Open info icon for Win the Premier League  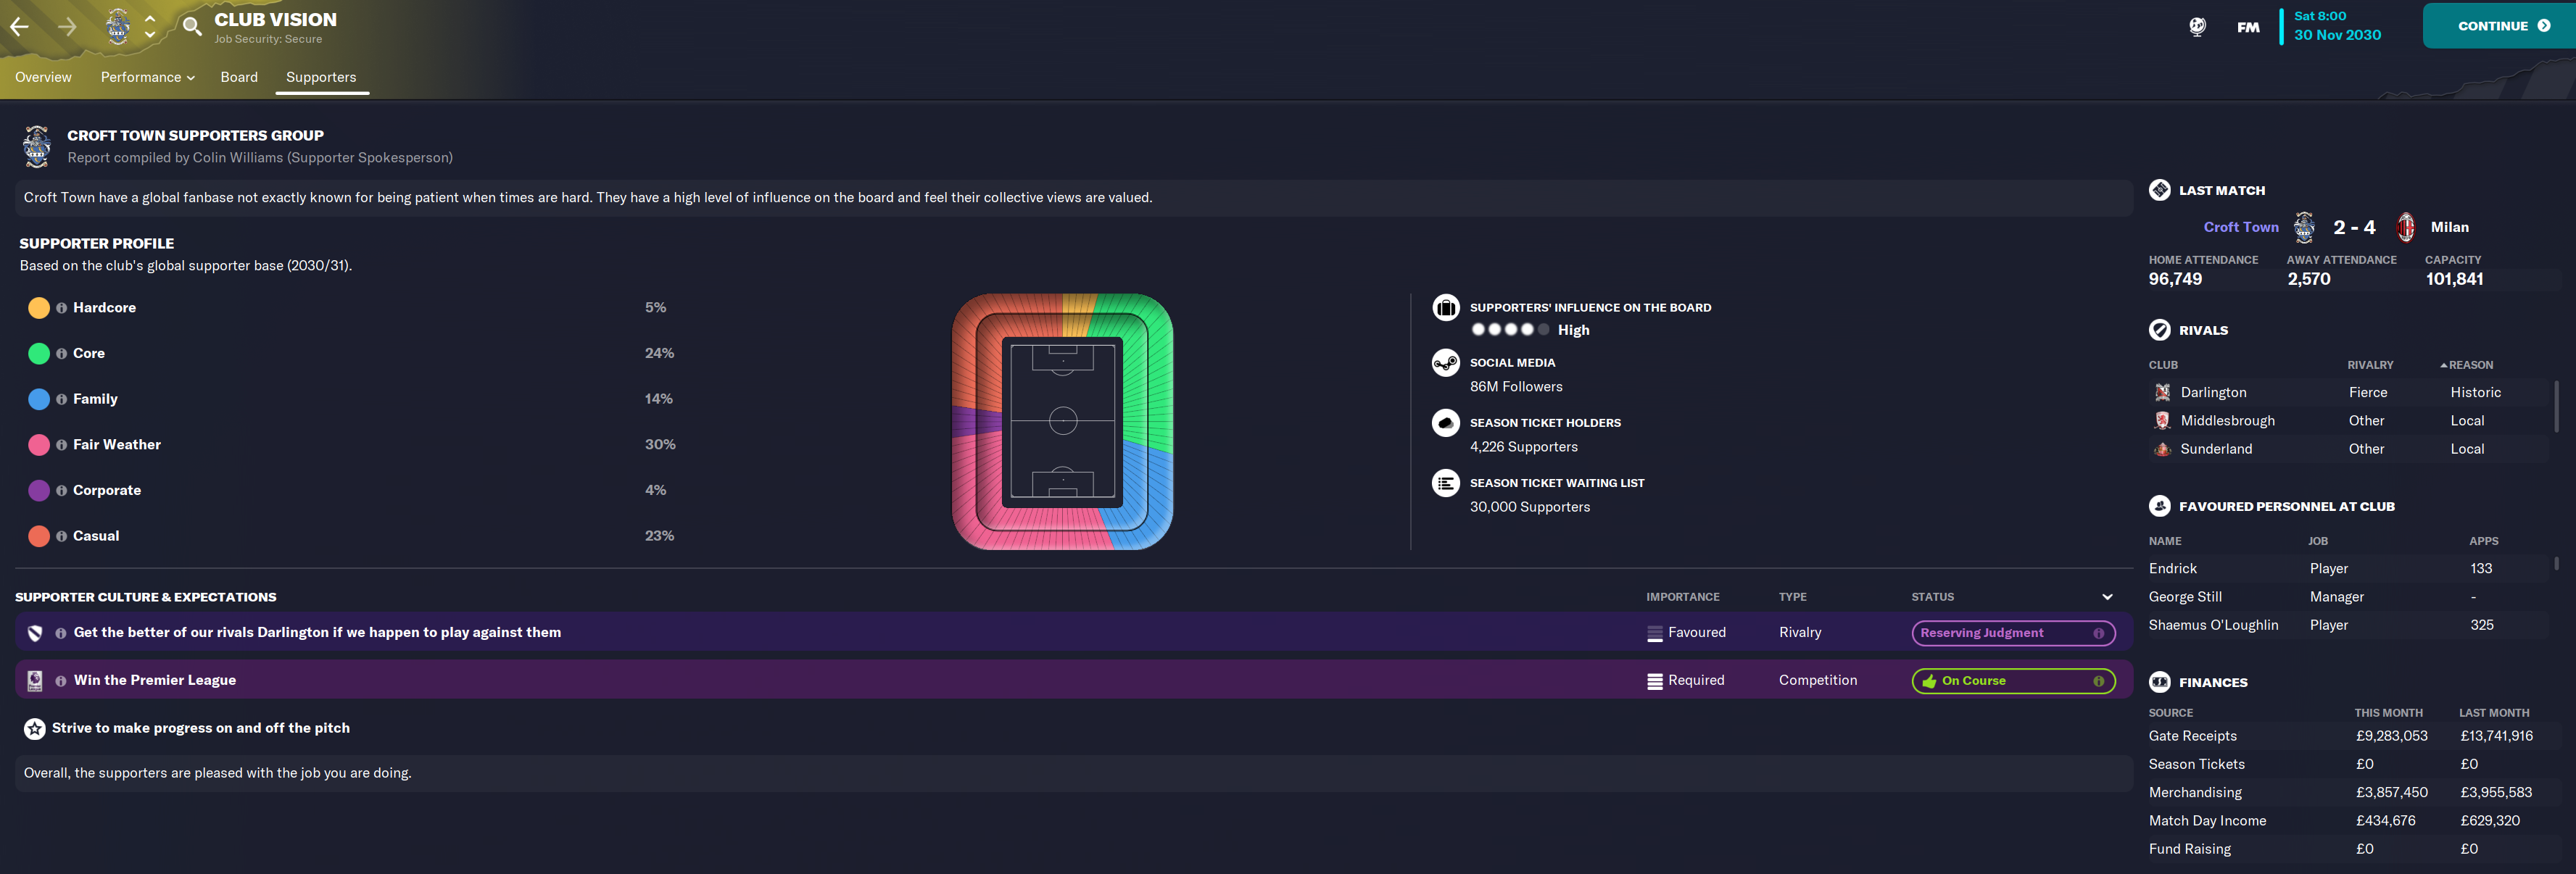pos(61,681)
